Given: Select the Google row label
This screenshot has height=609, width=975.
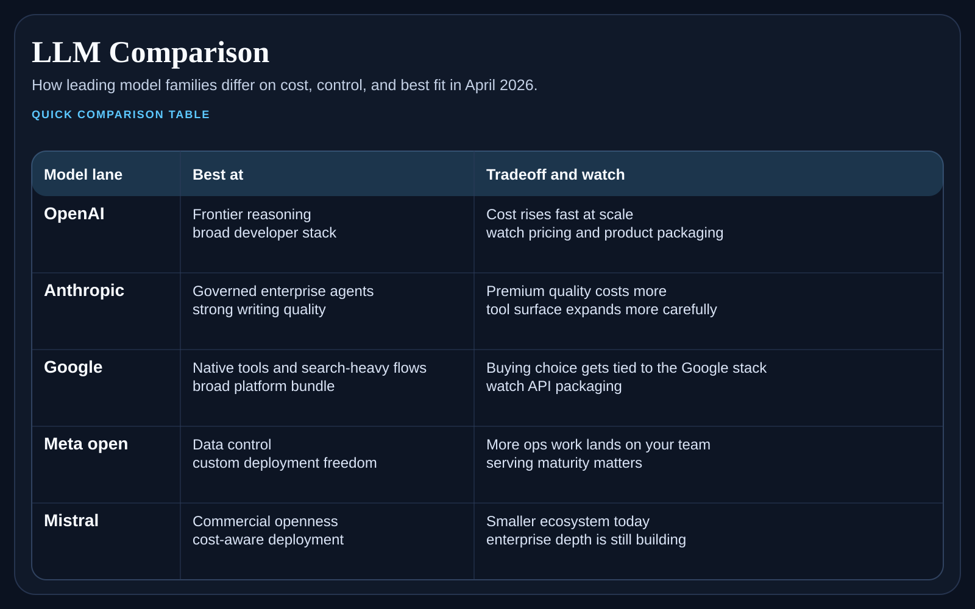Looking at the screenshot, I should (x=73, y=367).
